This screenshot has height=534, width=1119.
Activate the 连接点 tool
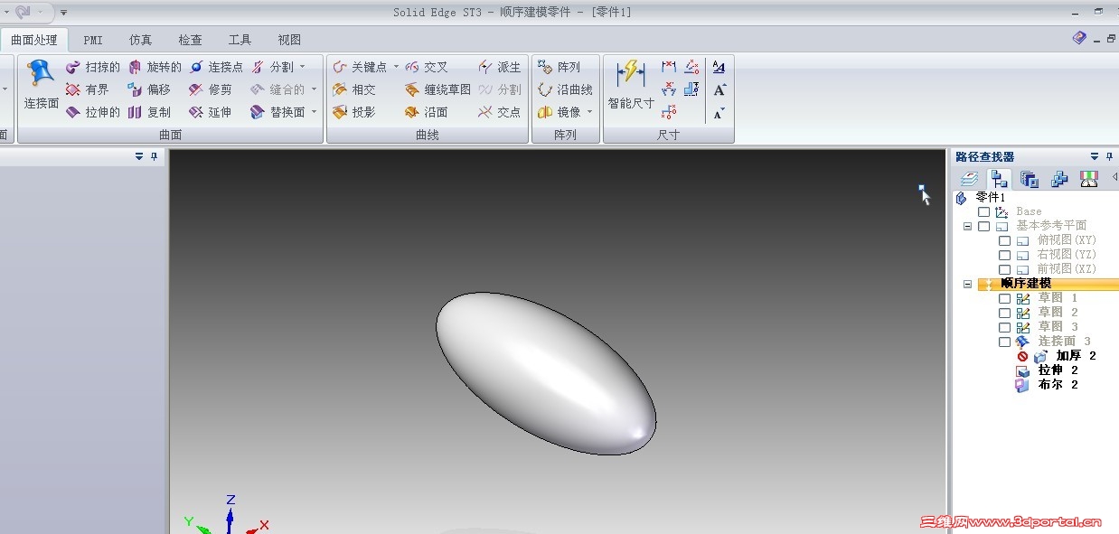(216, 67)
